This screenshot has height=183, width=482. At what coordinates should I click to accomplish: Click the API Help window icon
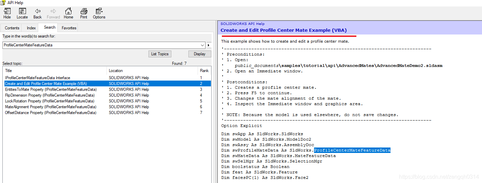tap(3, 3)
